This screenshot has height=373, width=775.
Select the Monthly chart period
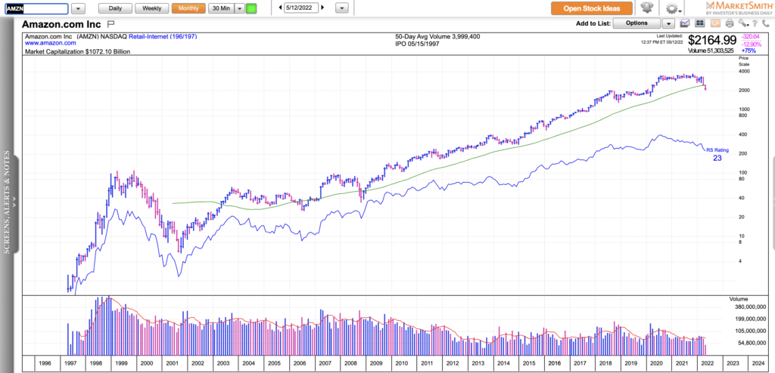coord(188,8)
